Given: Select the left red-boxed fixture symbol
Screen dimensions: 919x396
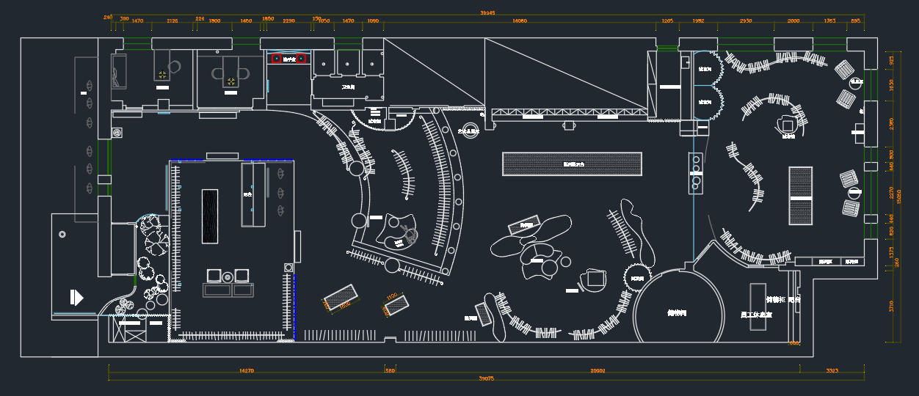Looking at the screenshot, I should [277, 58].
